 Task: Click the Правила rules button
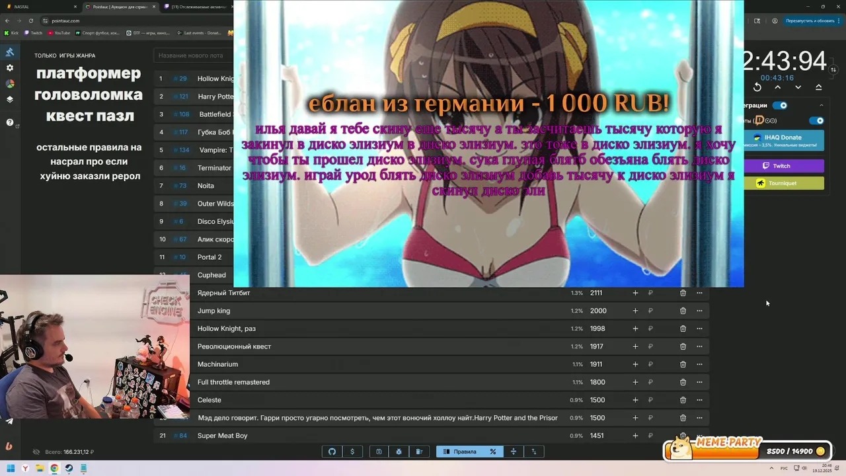point(460,452)
